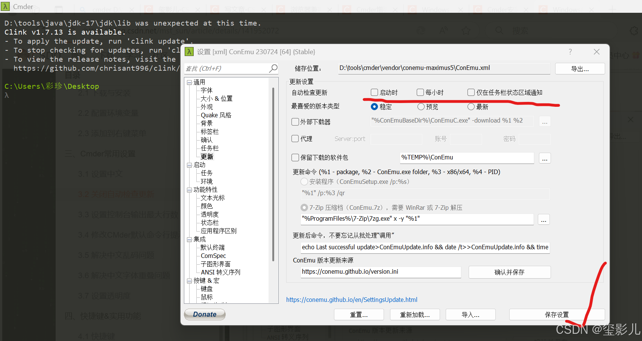The image size is (642, 341).
Task: Close the ConEmu settings dialog
Action: click(x=596, y=52)
